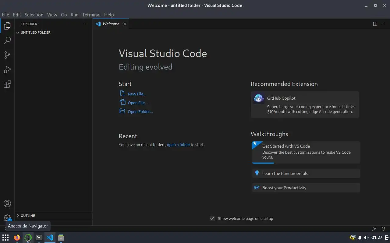Click the logout icon in system tray

pyautogui.click(x=387, y=238)
